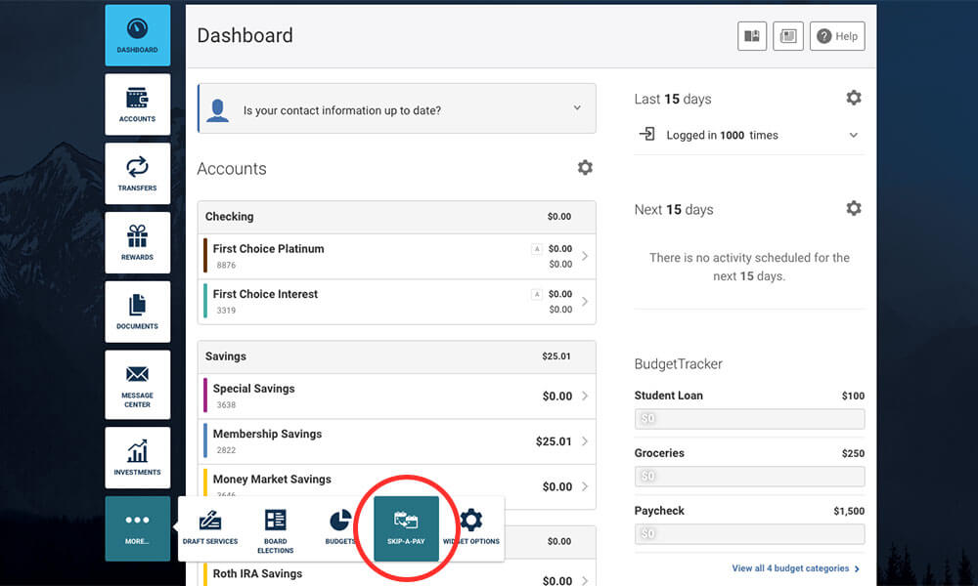The height and width of the screenshot is (586, 978).
Task: Open settings gear for Last 15 days
Action: [x=854, y=98]
